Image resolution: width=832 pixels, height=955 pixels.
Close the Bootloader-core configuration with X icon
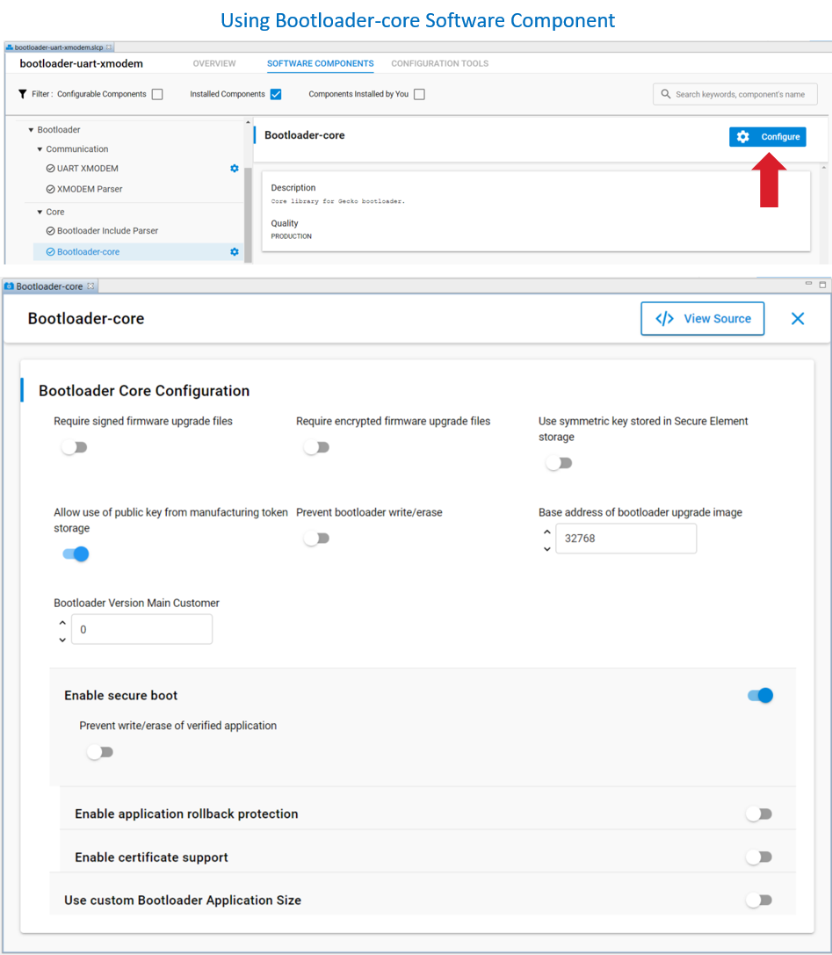(797, 319)
